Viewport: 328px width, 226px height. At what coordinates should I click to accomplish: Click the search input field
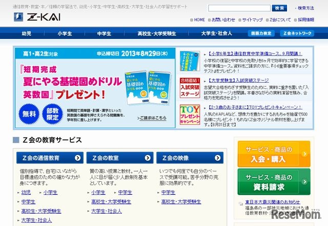[x=239, y=8]
